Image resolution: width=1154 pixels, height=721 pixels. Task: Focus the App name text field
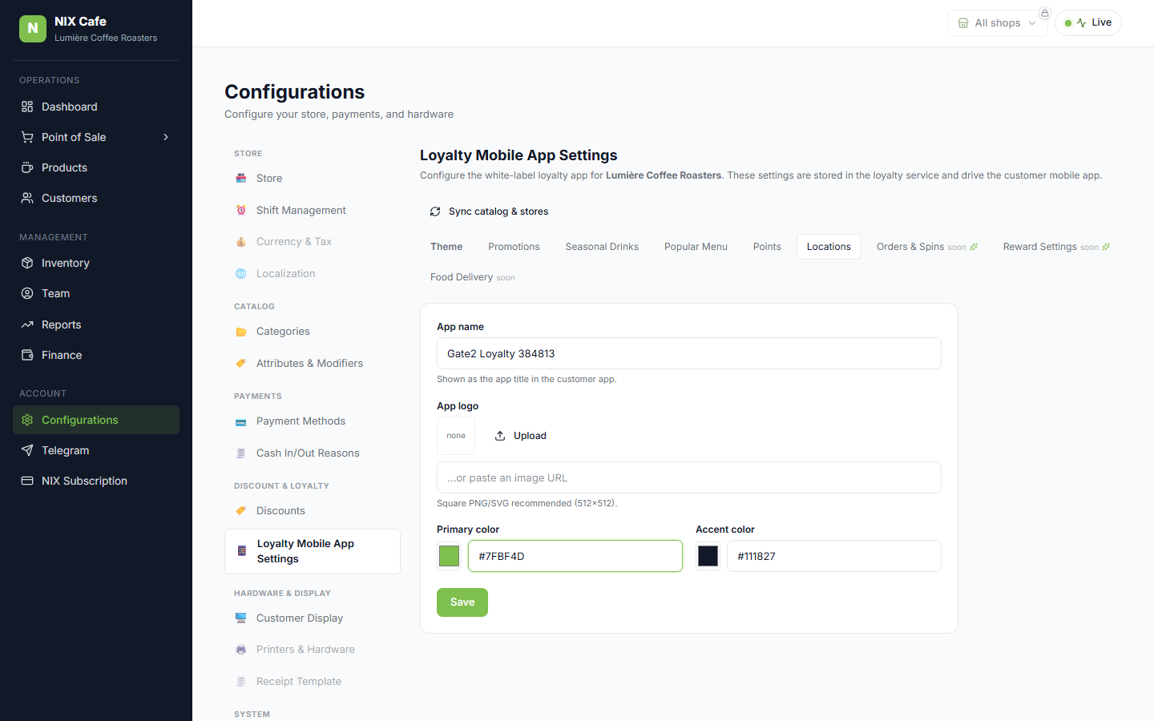click(x=689, y=353)
